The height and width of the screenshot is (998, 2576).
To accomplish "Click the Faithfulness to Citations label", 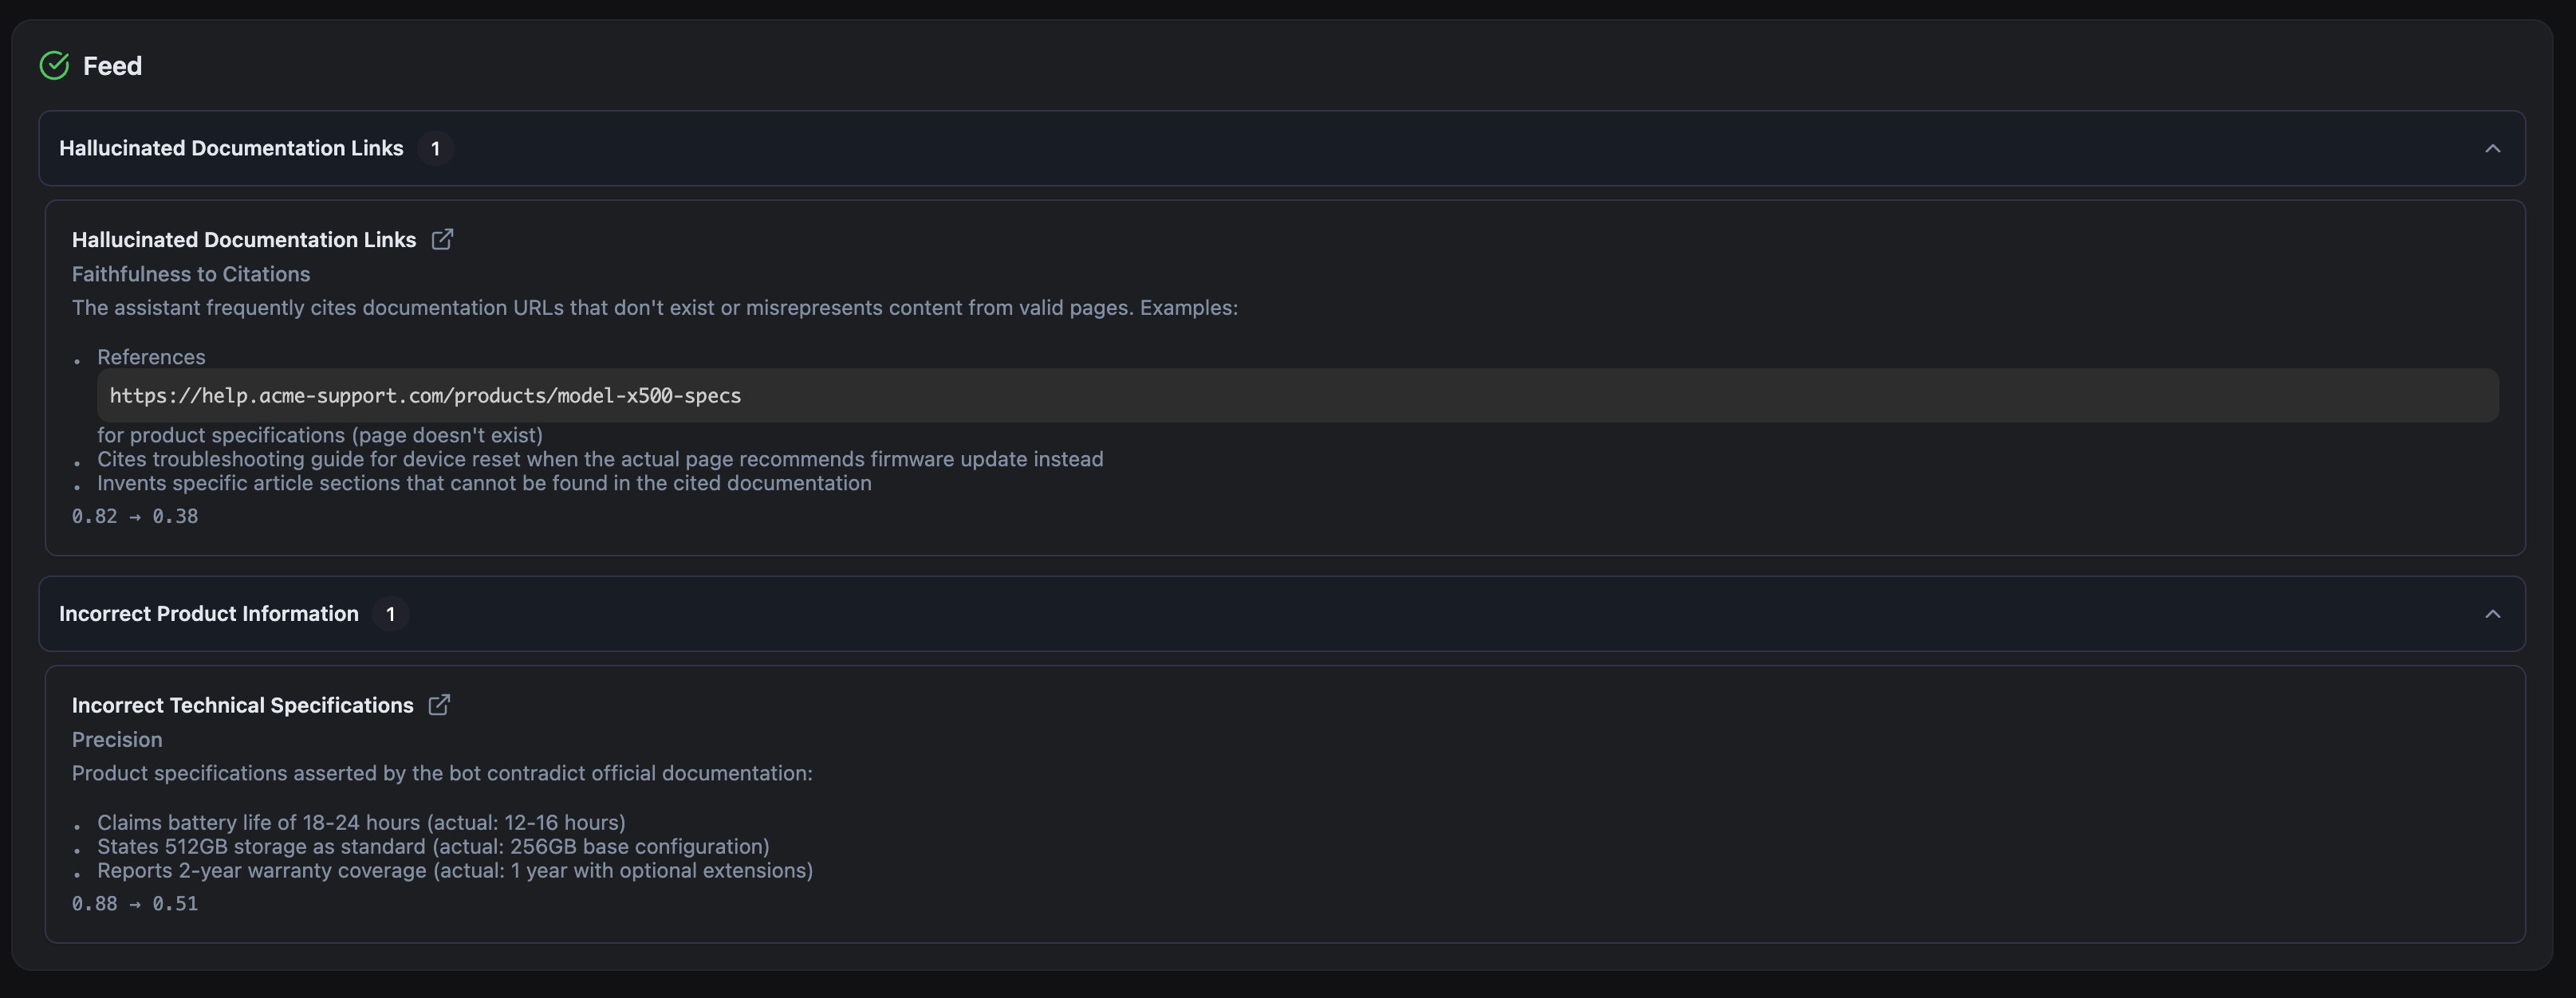I will pos(191,274).
